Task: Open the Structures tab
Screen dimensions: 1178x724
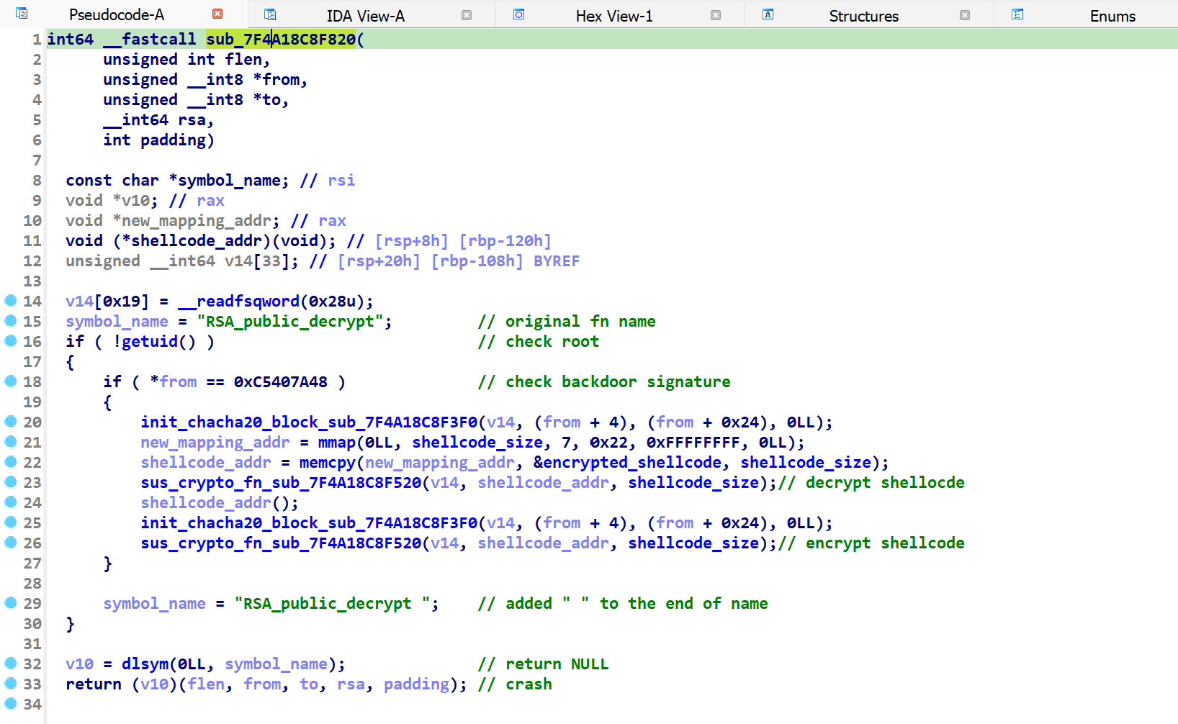Action: tap(863, 16)
